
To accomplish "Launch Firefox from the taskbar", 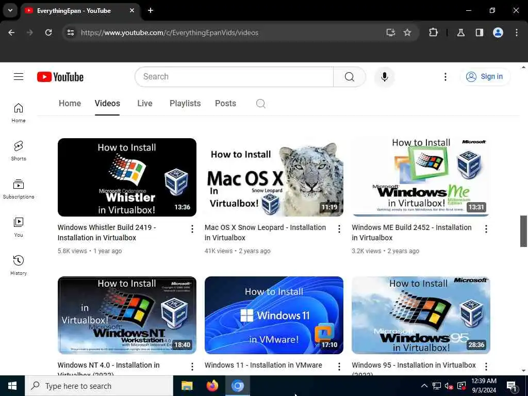I will 212,386.
